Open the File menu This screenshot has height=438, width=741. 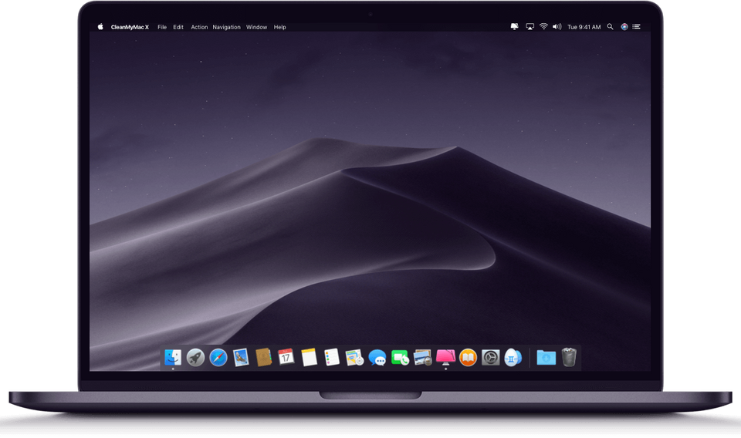click(162, 28)
